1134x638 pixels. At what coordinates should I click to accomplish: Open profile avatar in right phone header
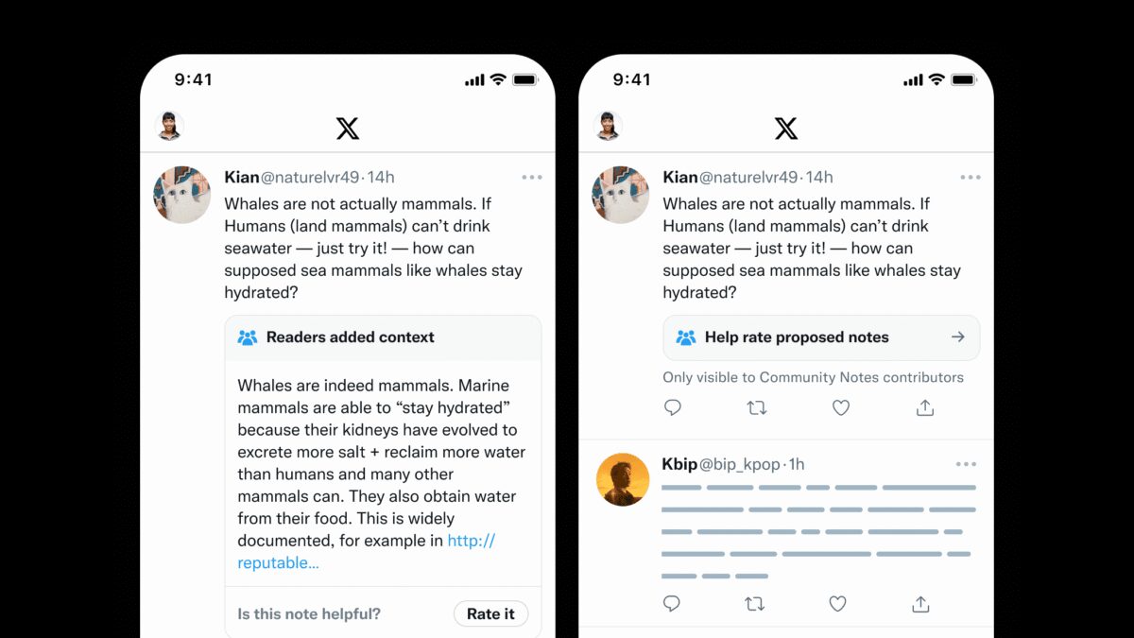pos(608,126)
